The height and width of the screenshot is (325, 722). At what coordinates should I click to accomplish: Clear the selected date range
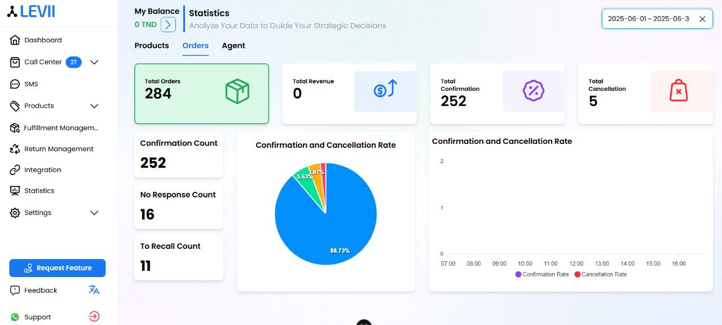pos(702,19)
